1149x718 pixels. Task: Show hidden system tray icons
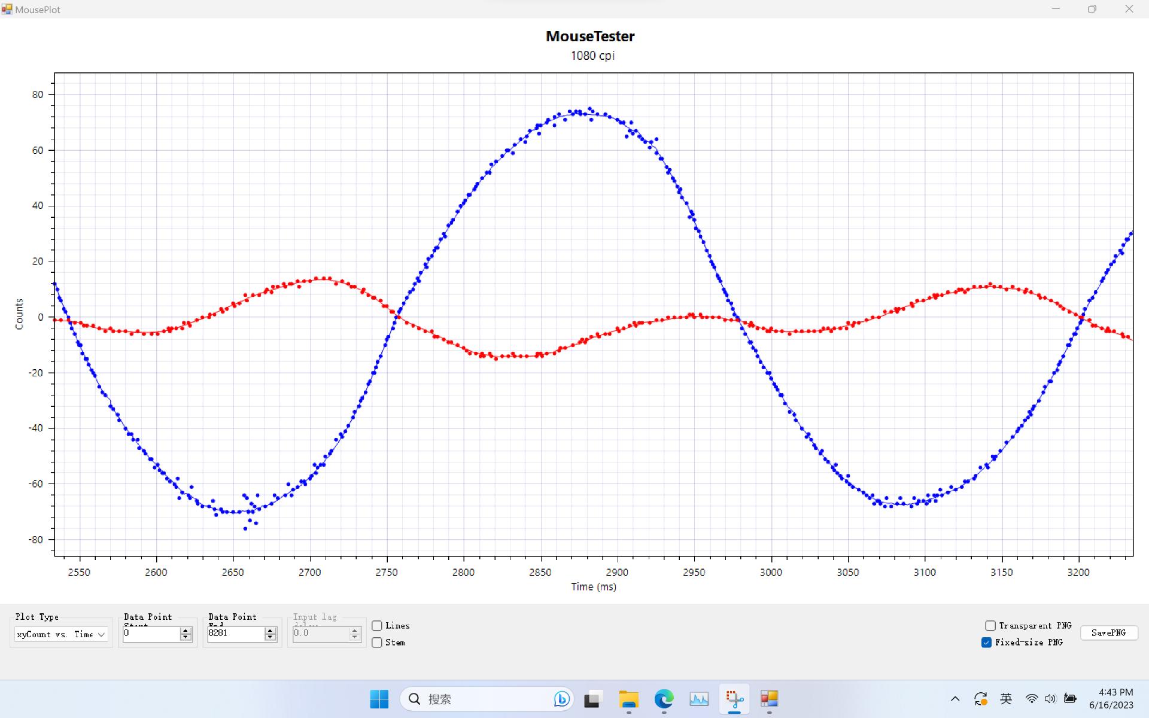(955, 699)
